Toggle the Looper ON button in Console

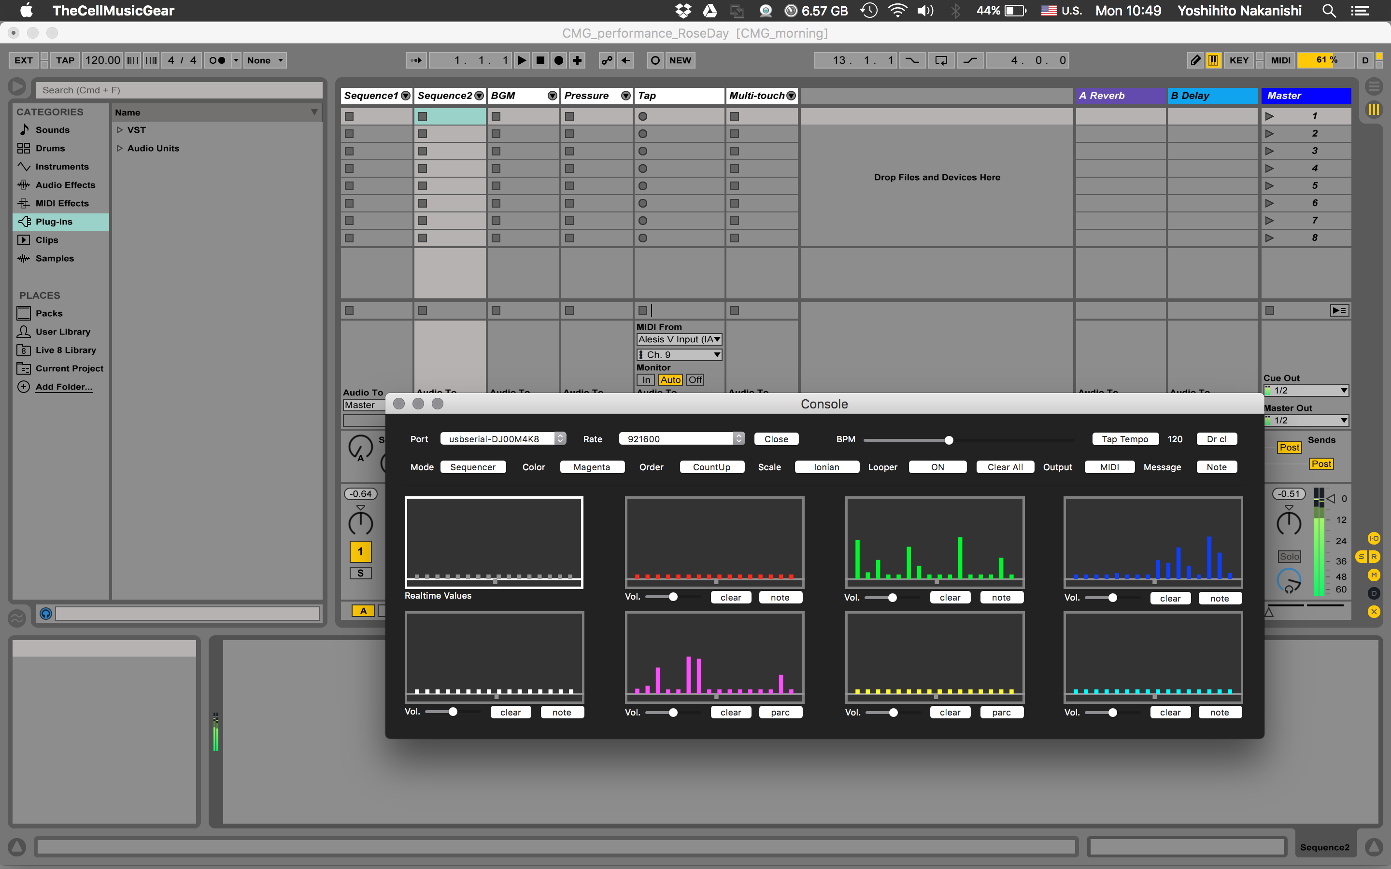tap(937, 467)
